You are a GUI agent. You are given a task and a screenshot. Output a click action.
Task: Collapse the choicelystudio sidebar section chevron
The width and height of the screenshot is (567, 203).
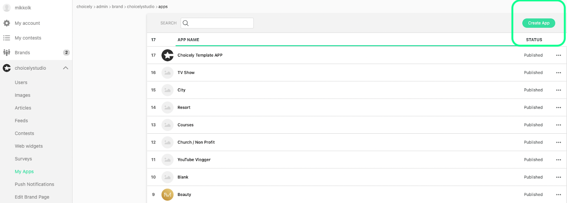click(66, 68)
